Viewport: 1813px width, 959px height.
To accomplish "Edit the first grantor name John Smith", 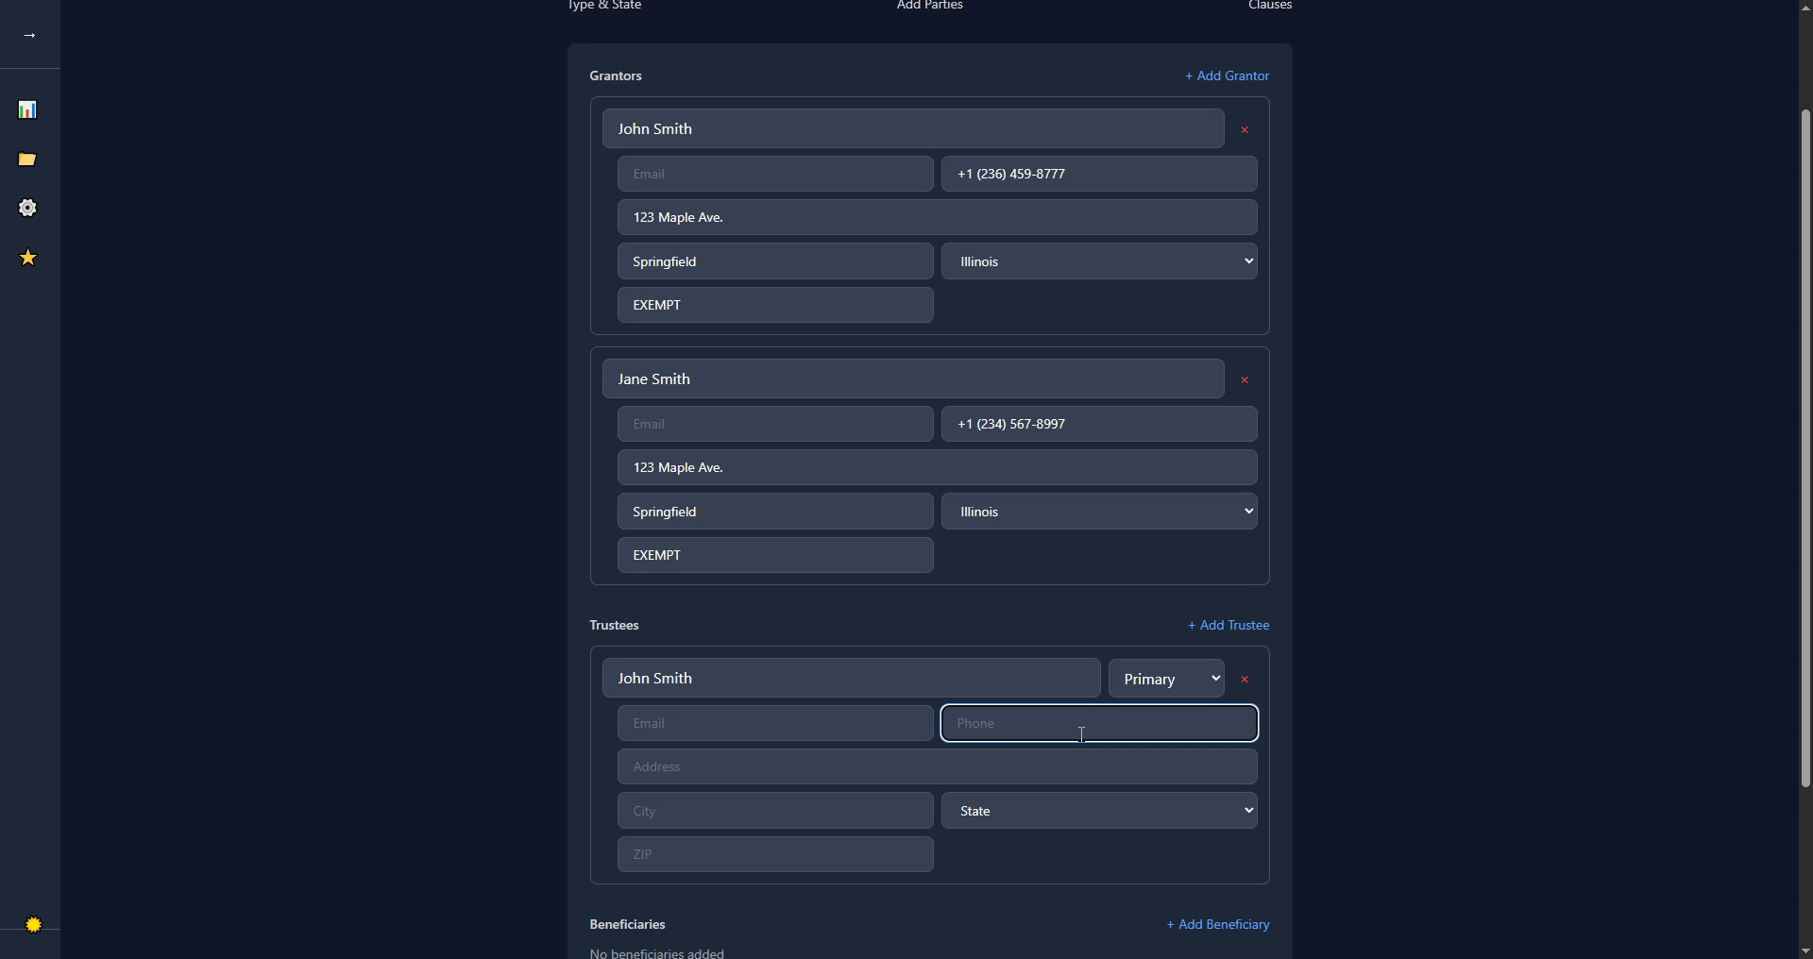I will click(913, 128).
